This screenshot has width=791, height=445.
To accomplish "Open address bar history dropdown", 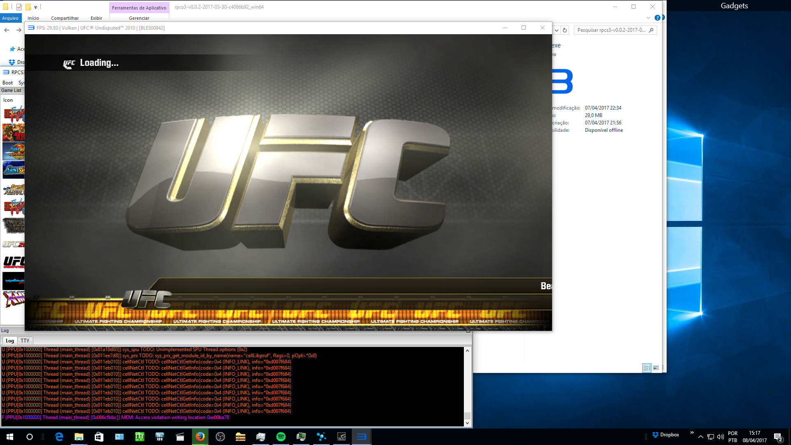I will tap(557, 30).
